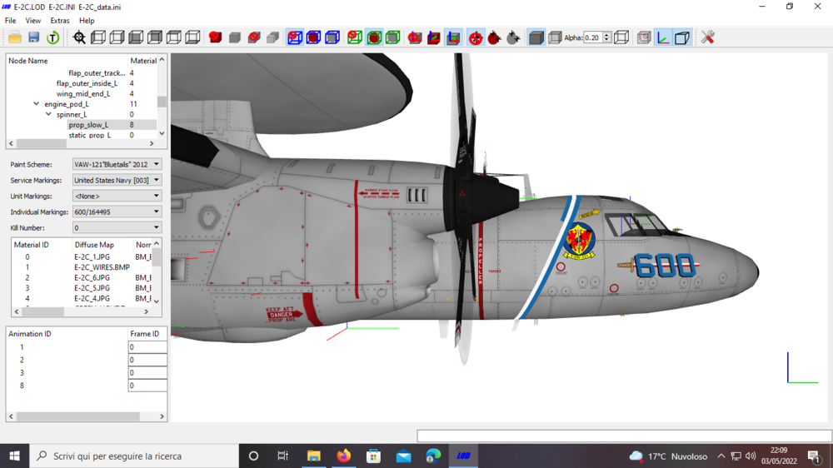Open the Extras menu
The width and height of the screenshot is (833, 468).
coord(59,21)
